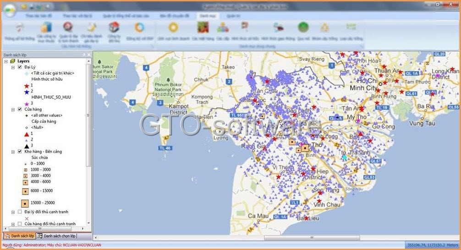Click the yellow ring icon in Danh mục group
461x250 pixels.
point(174,27)
